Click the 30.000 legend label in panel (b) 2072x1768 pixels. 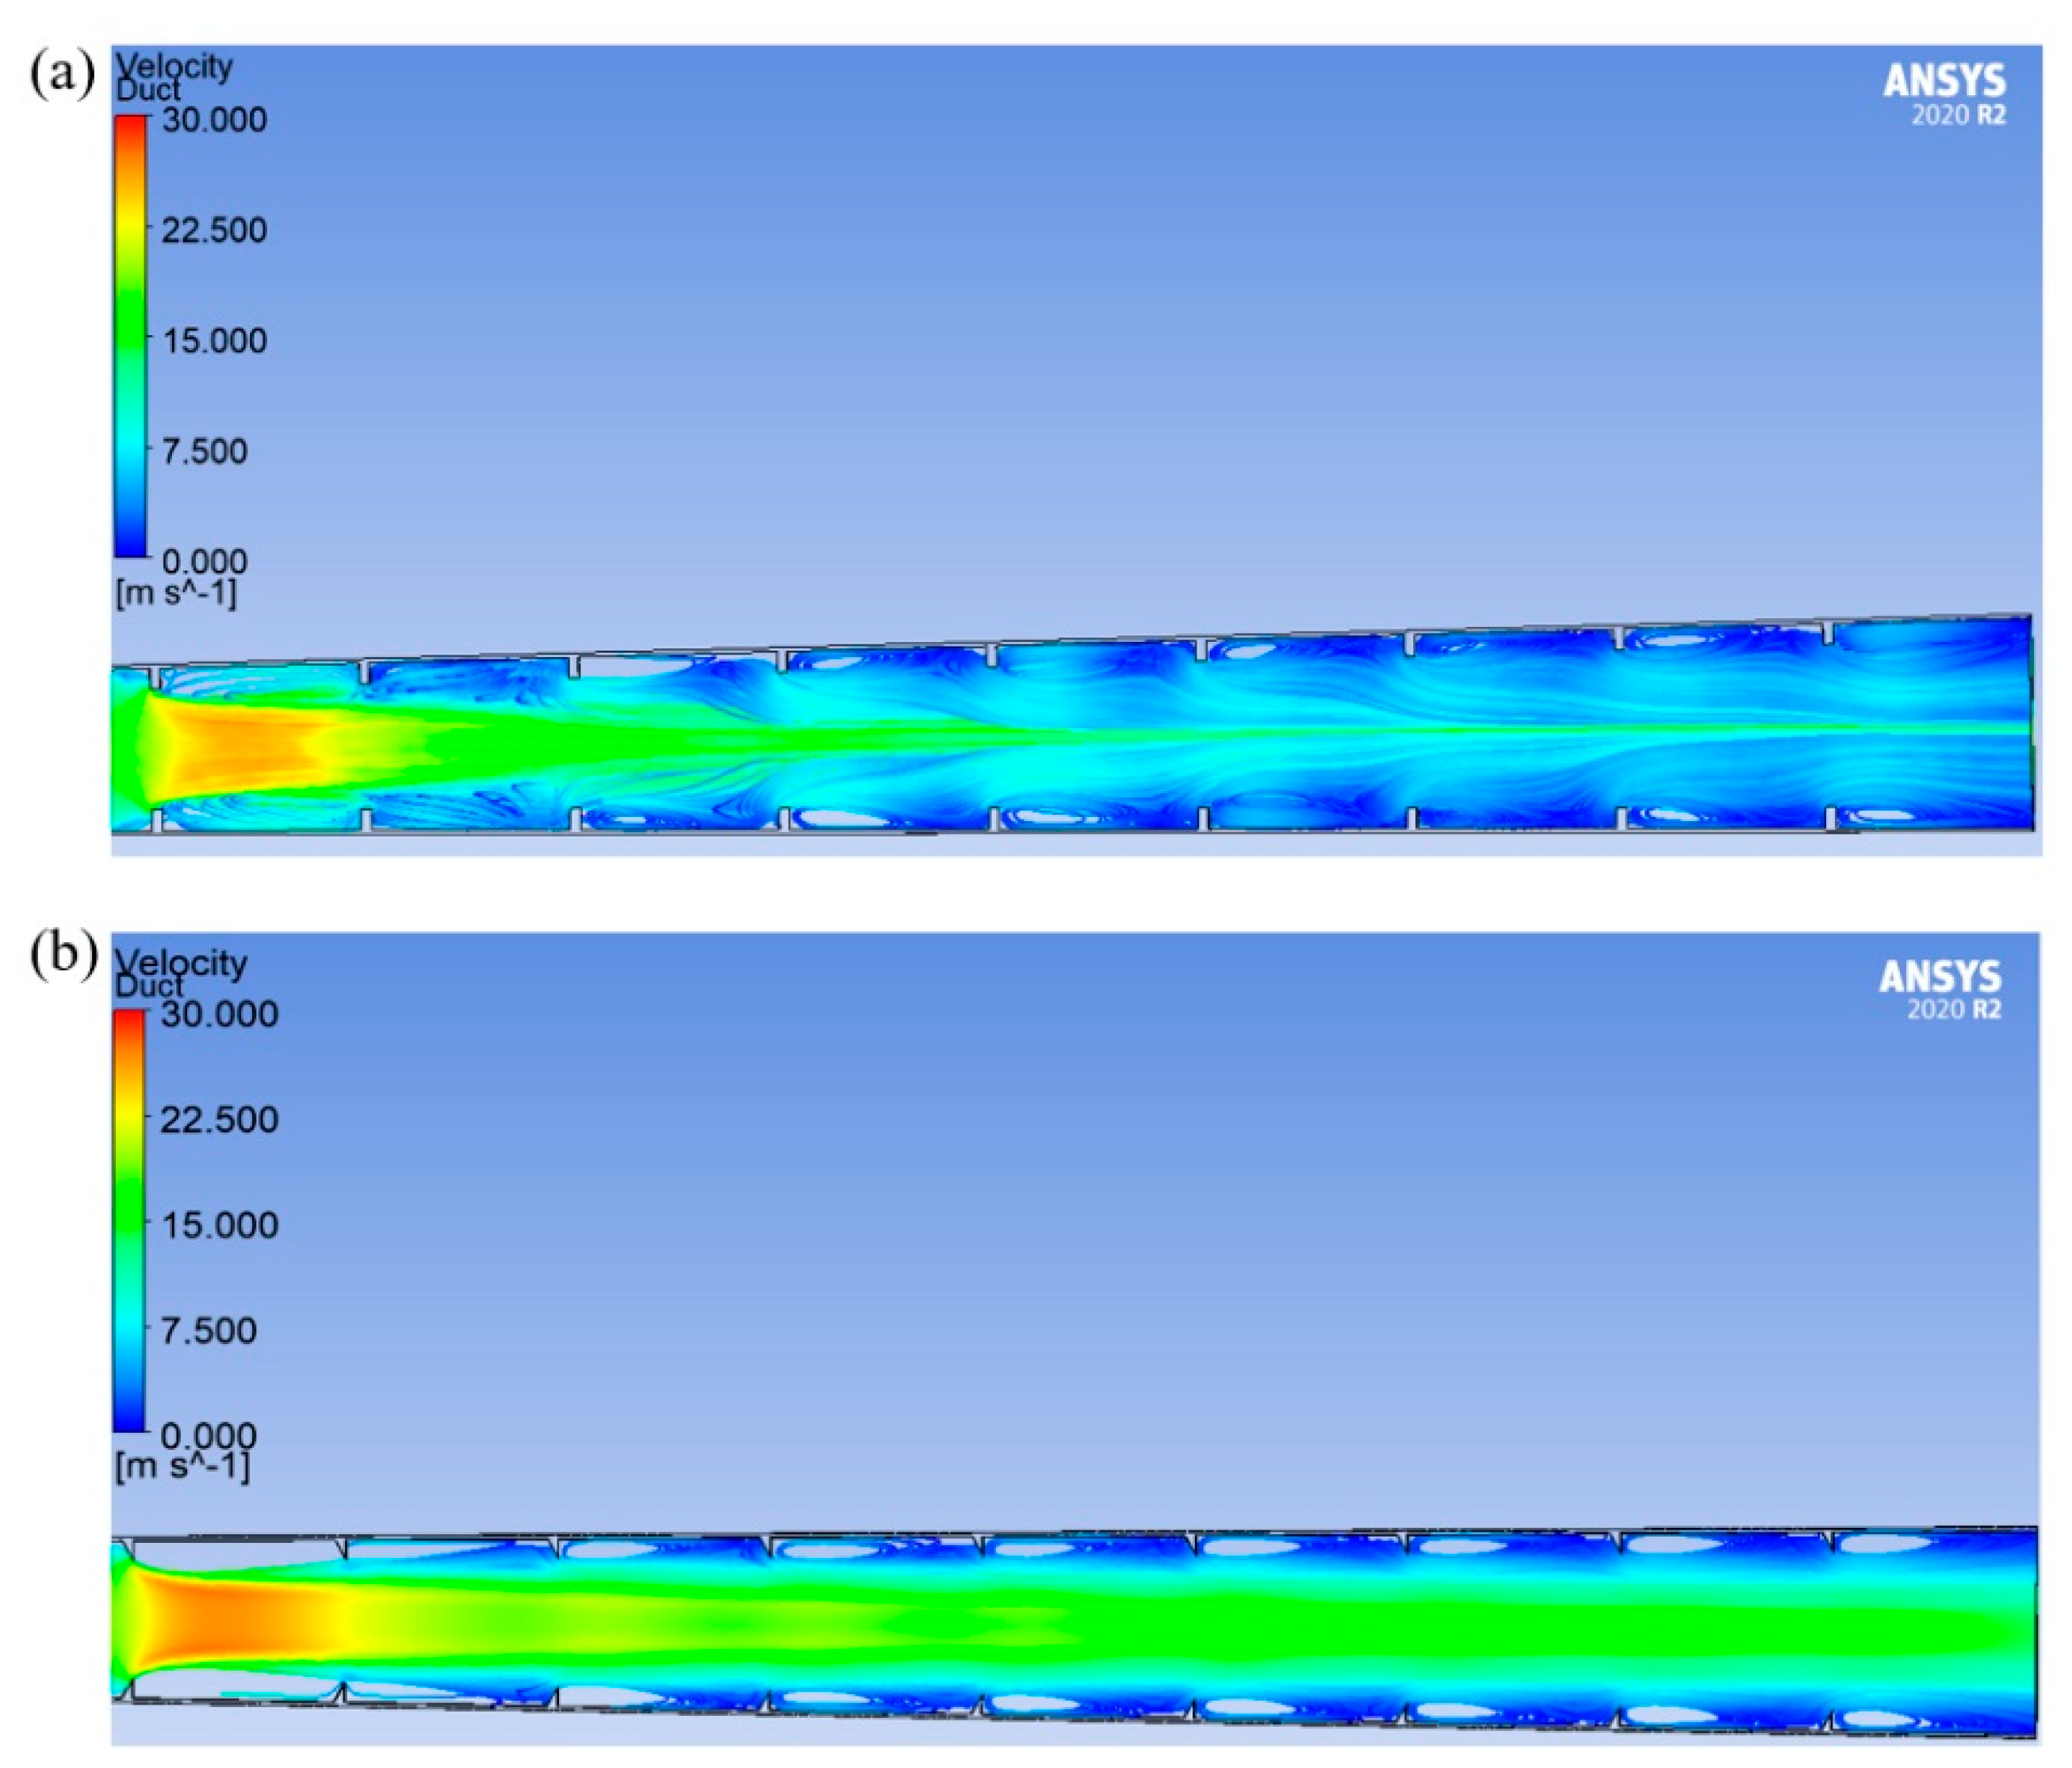219,1014
